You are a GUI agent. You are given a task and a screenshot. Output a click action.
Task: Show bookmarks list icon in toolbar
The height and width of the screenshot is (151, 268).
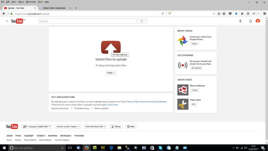pyautogui.click(x=224, y=14)
